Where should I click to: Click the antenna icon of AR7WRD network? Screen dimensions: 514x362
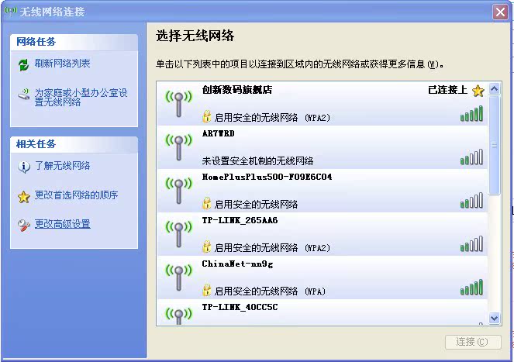[x=178, y=147]
